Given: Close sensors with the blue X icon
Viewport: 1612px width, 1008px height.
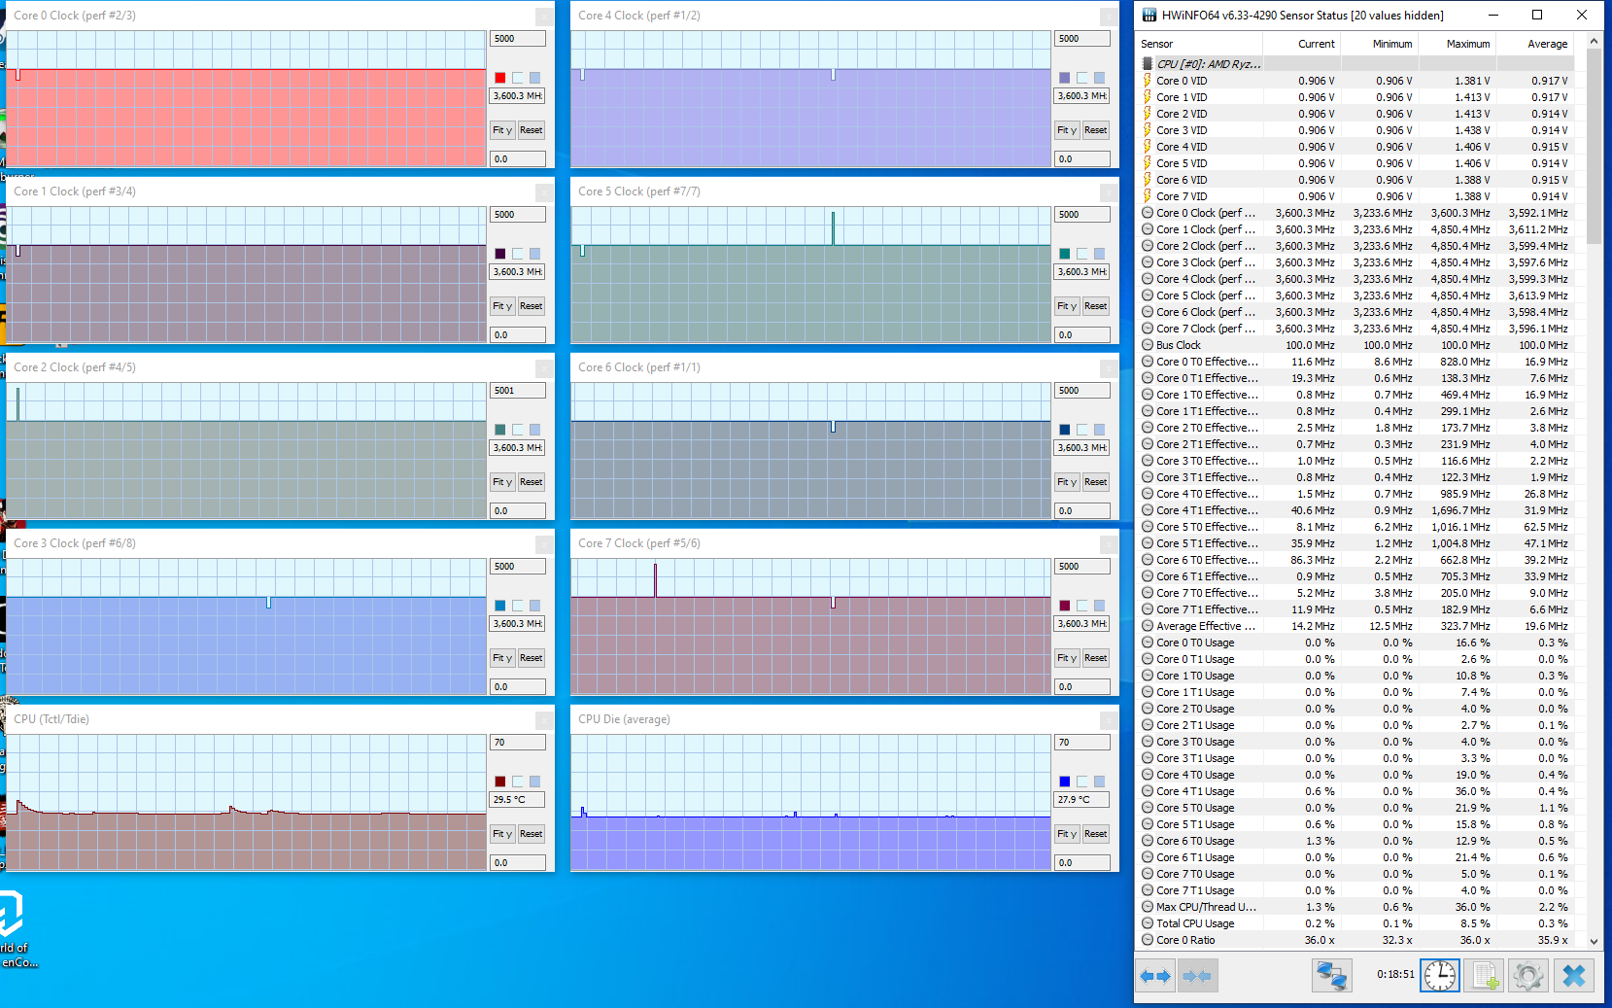Looking at the screenshot, I should tap(1574, 976).
